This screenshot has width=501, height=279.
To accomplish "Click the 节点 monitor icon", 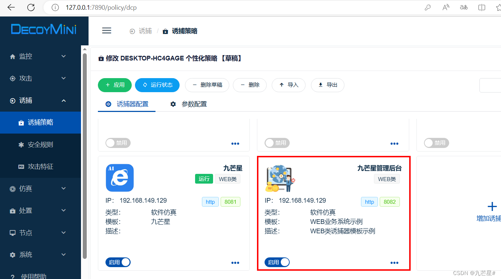I will point(13,233).
